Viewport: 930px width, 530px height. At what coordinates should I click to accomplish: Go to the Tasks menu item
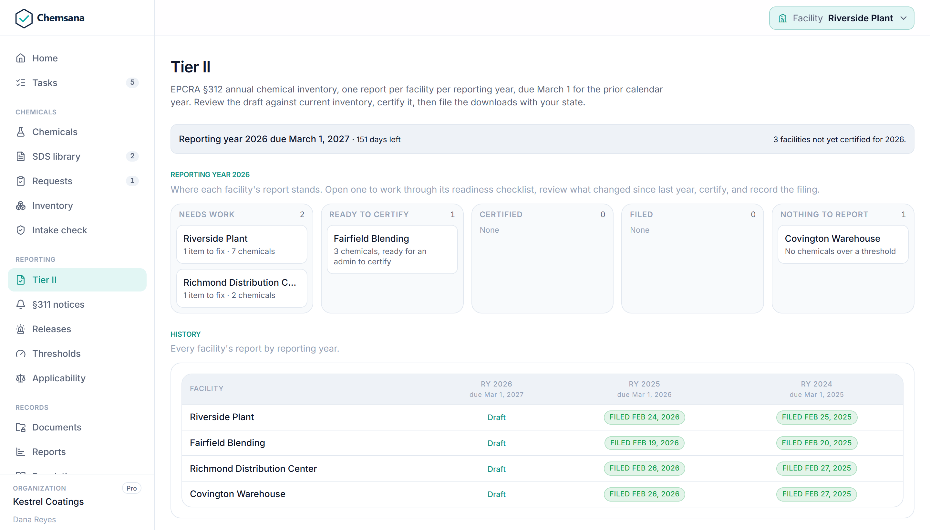click(x=77, y=83)
